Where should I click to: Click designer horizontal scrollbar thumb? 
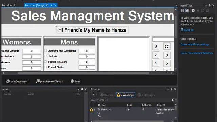pyautogui.click(x=83, y=73)
